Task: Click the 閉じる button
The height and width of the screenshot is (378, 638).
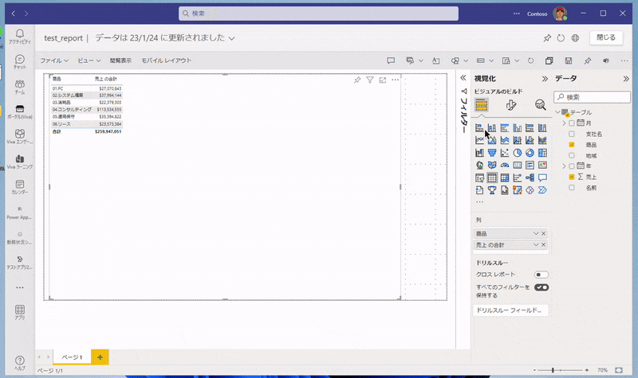Action: pyautogui.click(x=606, y=37)
